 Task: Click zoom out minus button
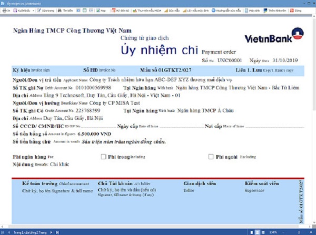click(x=283, y=232)
